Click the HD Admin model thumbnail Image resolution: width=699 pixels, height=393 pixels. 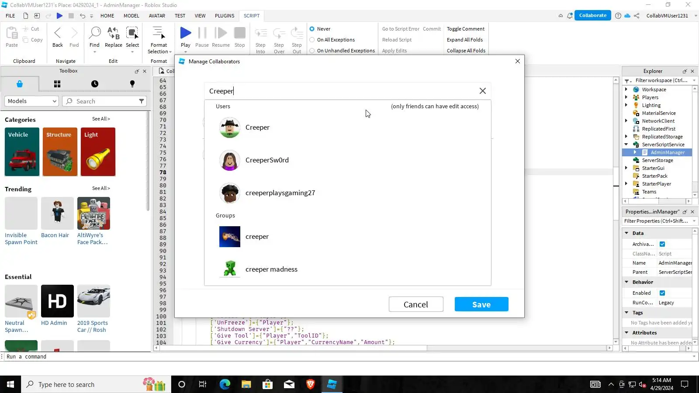coord(57,301)
